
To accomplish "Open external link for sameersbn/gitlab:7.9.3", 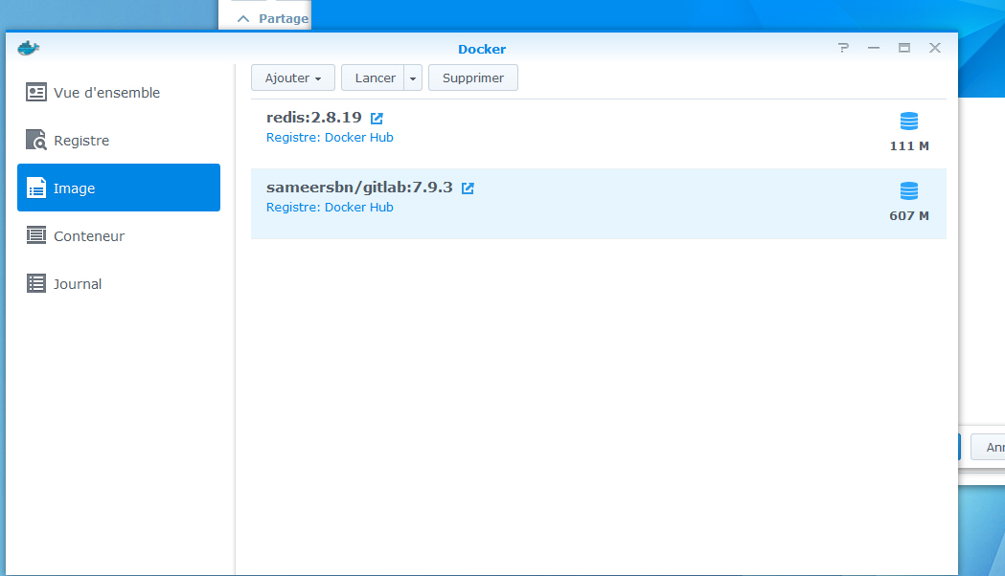I will tap(468, 188).
